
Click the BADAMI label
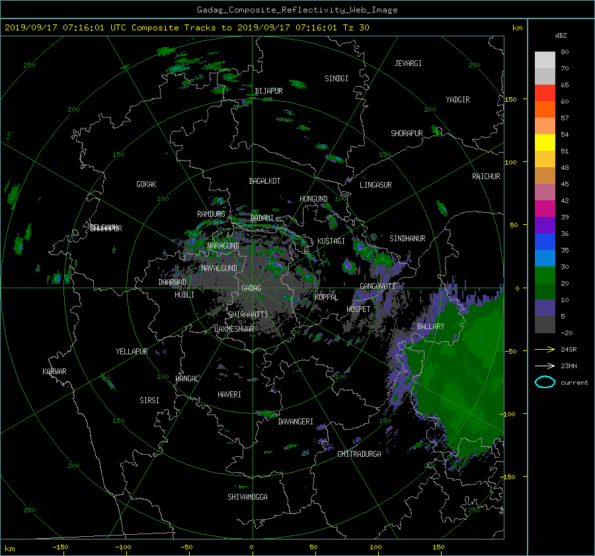(262, 218)
